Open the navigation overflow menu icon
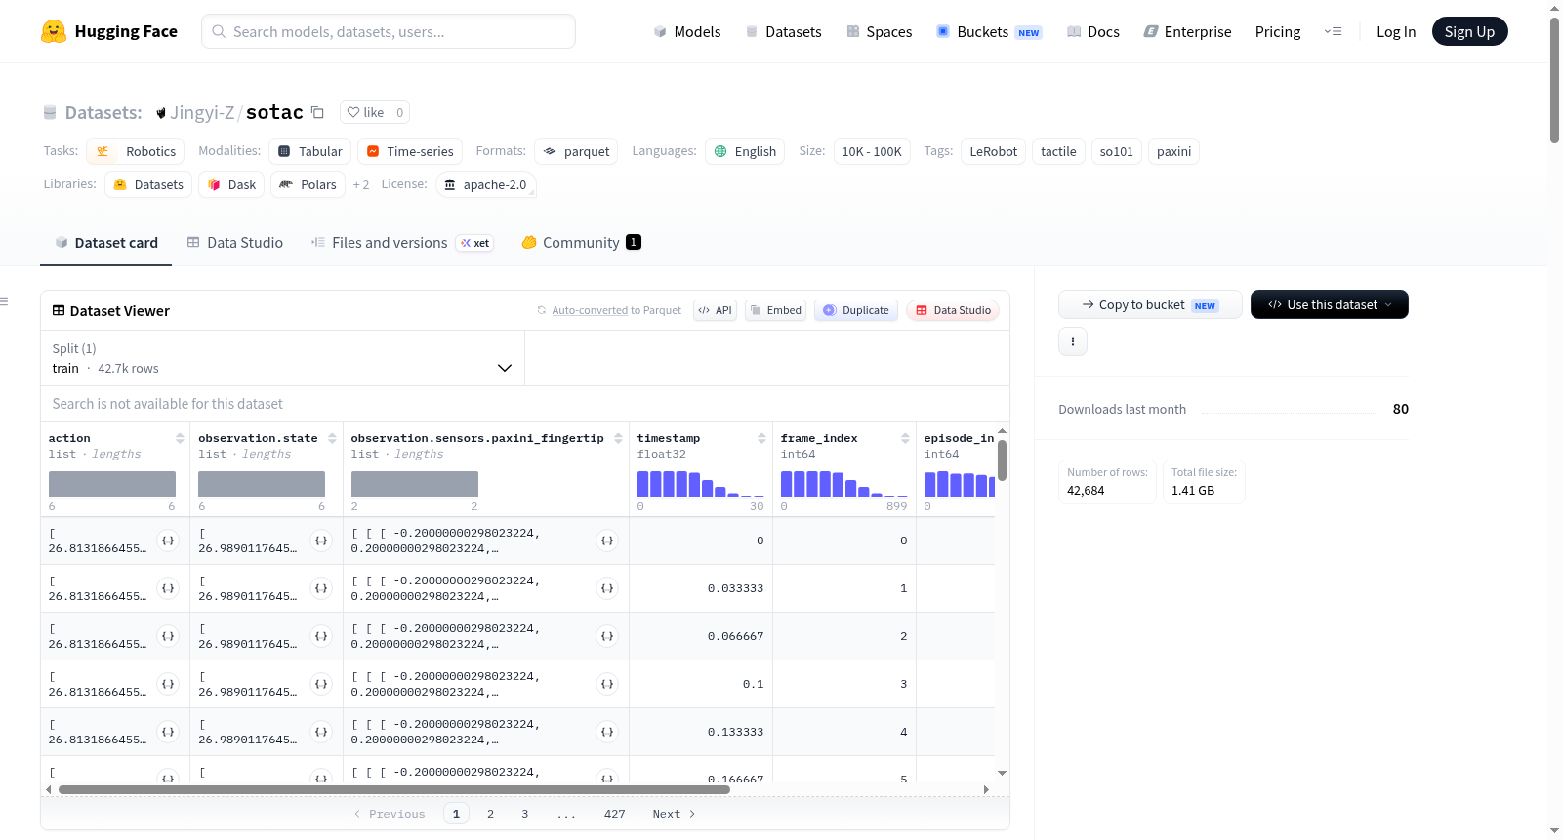The image size is (1562, 840). tap(1333, 31)
